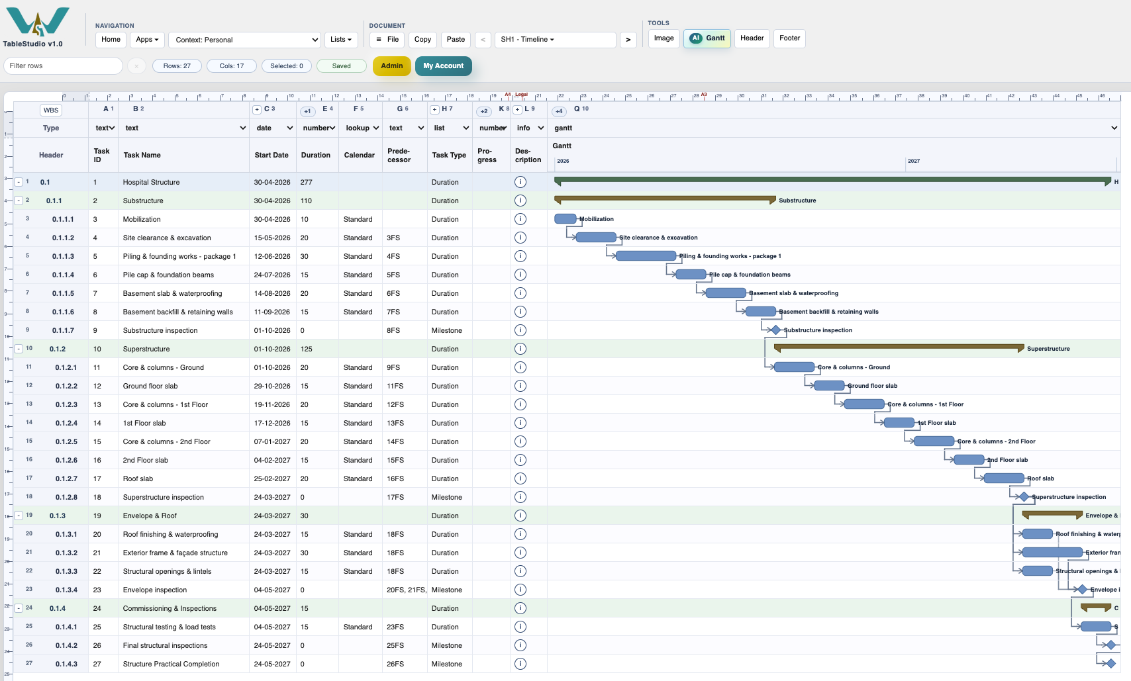
Task: Click the Mobilization Gantt bar
Action: pyautogui.click(x=565, y=219)
